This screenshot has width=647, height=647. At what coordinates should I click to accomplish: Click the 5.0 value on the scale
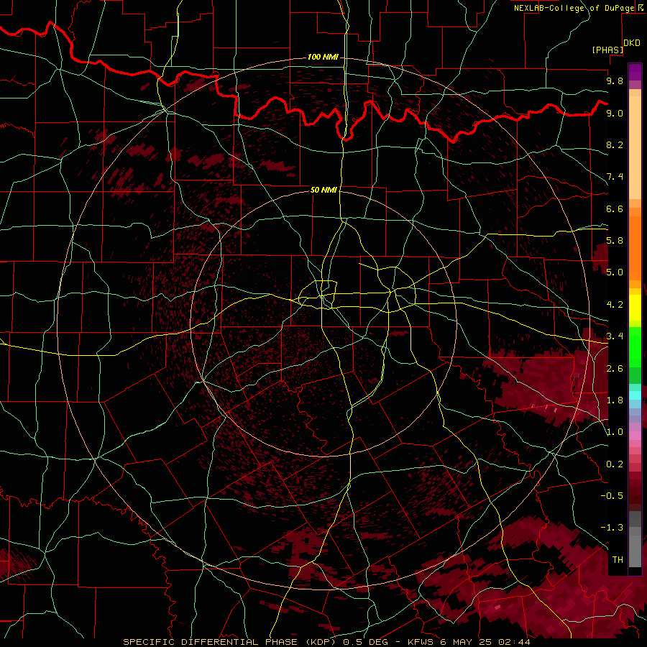coord(615,272)
